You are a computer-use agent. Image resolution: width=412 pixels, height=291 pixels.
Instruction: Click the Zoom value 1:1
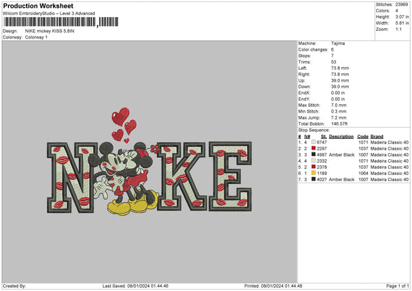click(398, 29)
